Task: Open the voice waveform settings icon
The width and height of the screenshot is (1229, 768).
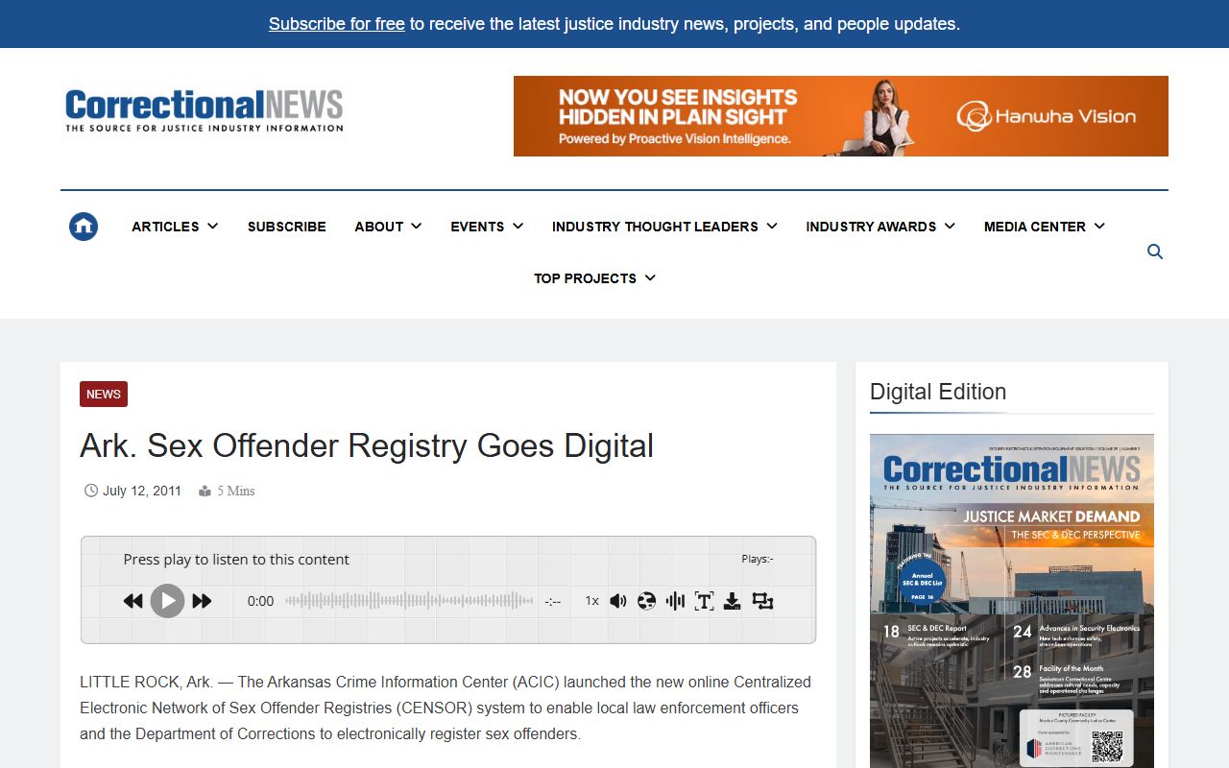Action: (x=675, y=601)
